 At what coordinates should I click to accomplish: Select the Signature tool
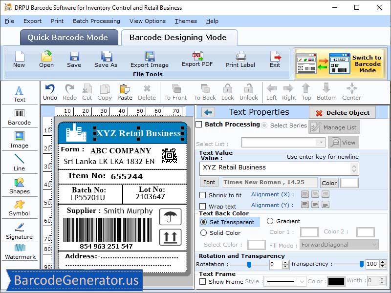(x=20, y=230)
